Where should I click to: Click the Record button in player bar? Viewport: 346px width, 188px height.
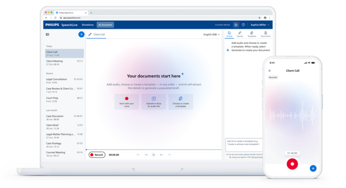coord(97,155)
